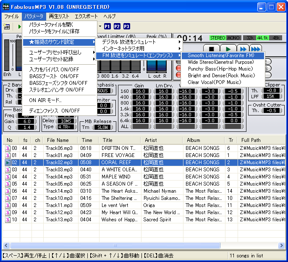Toggle the STEREO indicator
Image resolution: width=288 pixels, height=262 pixels.
[217, 38]
